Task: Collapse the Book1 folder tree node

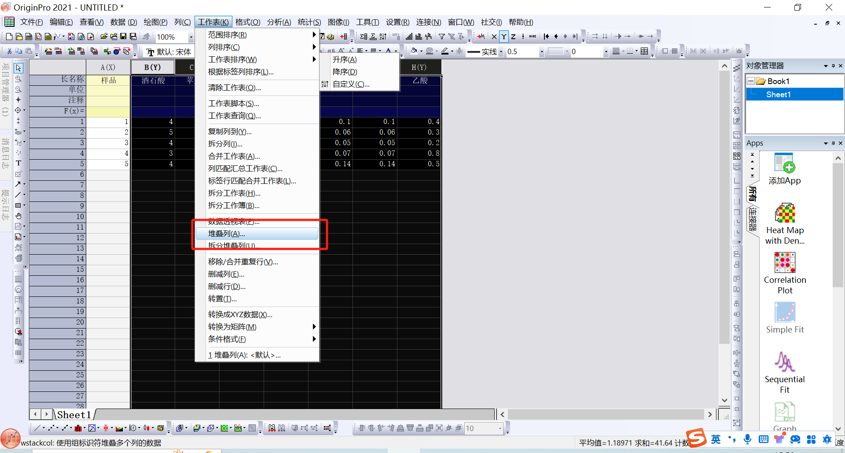Action: pos(751,81)
